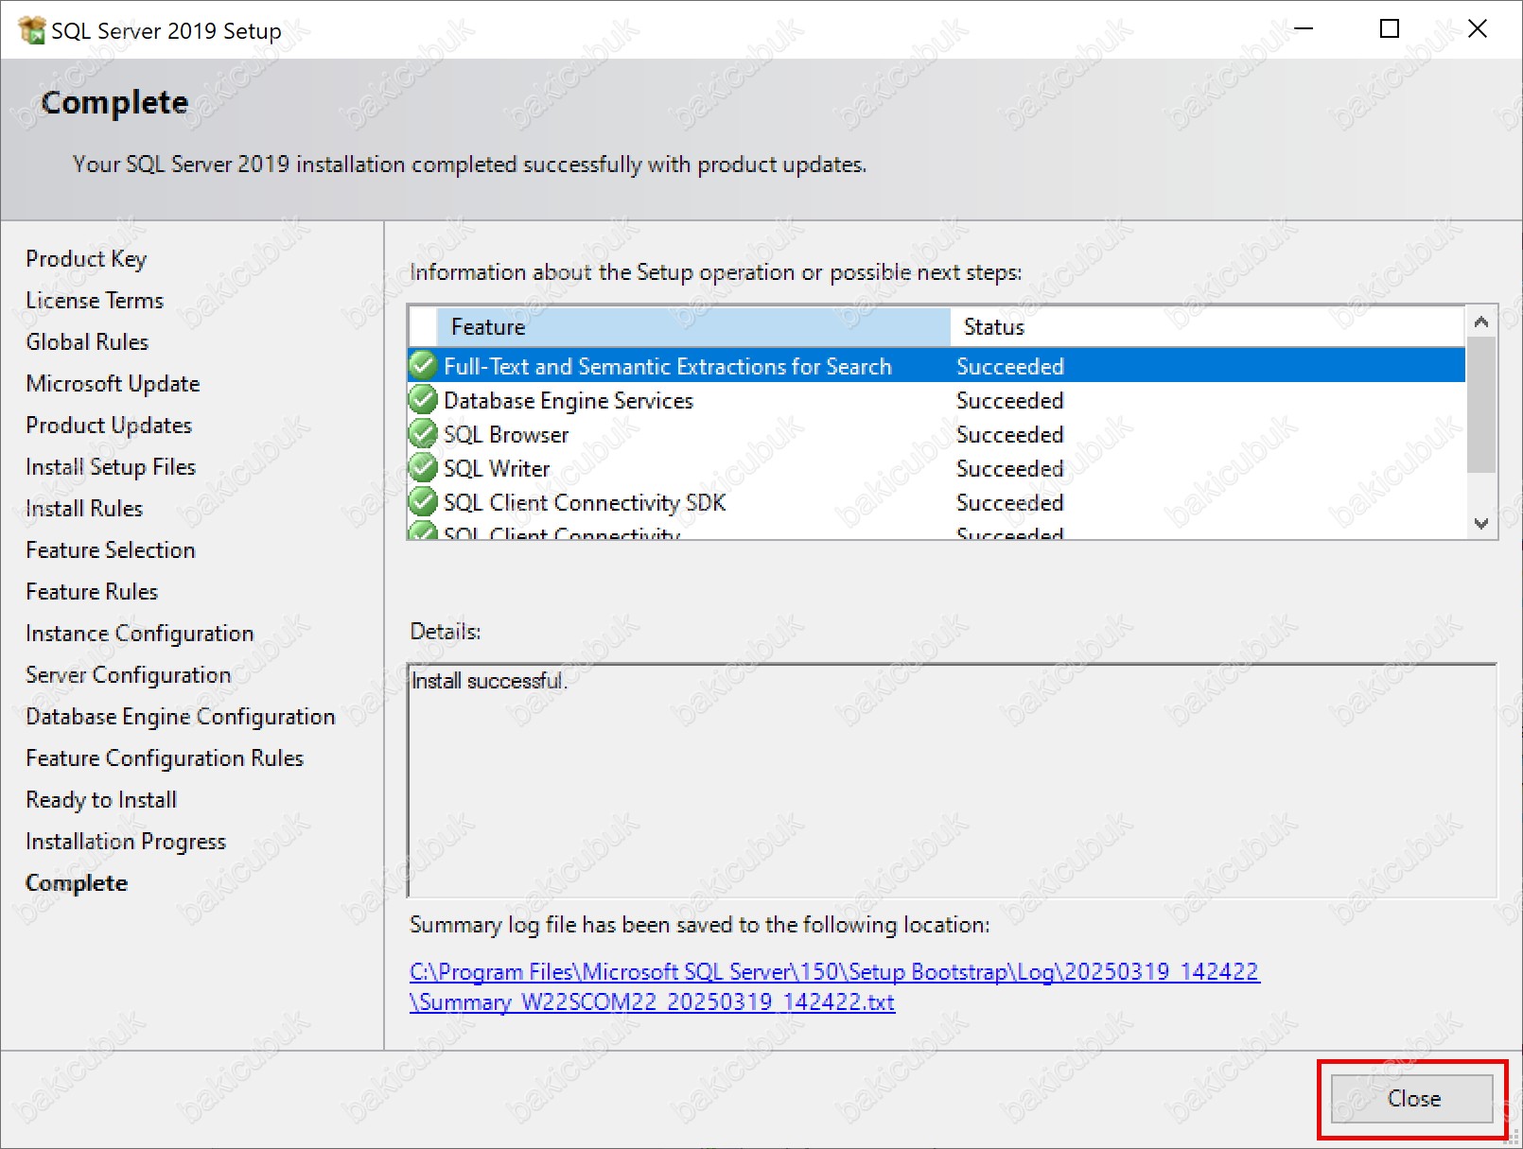Image resolution: width=1523 pixels, height=1149 pixels.
Task: Click the Feature Selection step
Action: [x=111, y=550]
